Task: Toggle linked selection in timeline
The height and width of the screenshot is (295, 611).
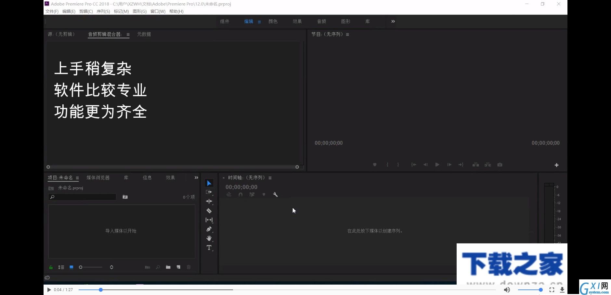Action: [252, 194]
